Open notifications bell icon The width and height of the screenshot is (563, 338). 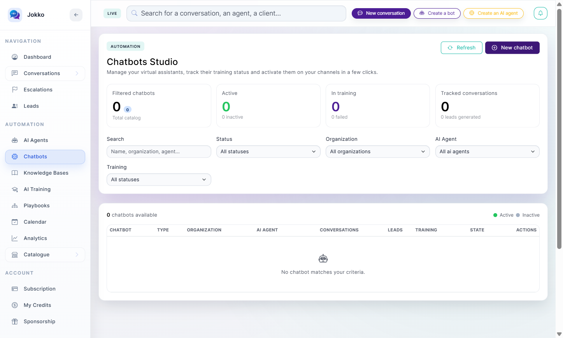click(540, 13)
